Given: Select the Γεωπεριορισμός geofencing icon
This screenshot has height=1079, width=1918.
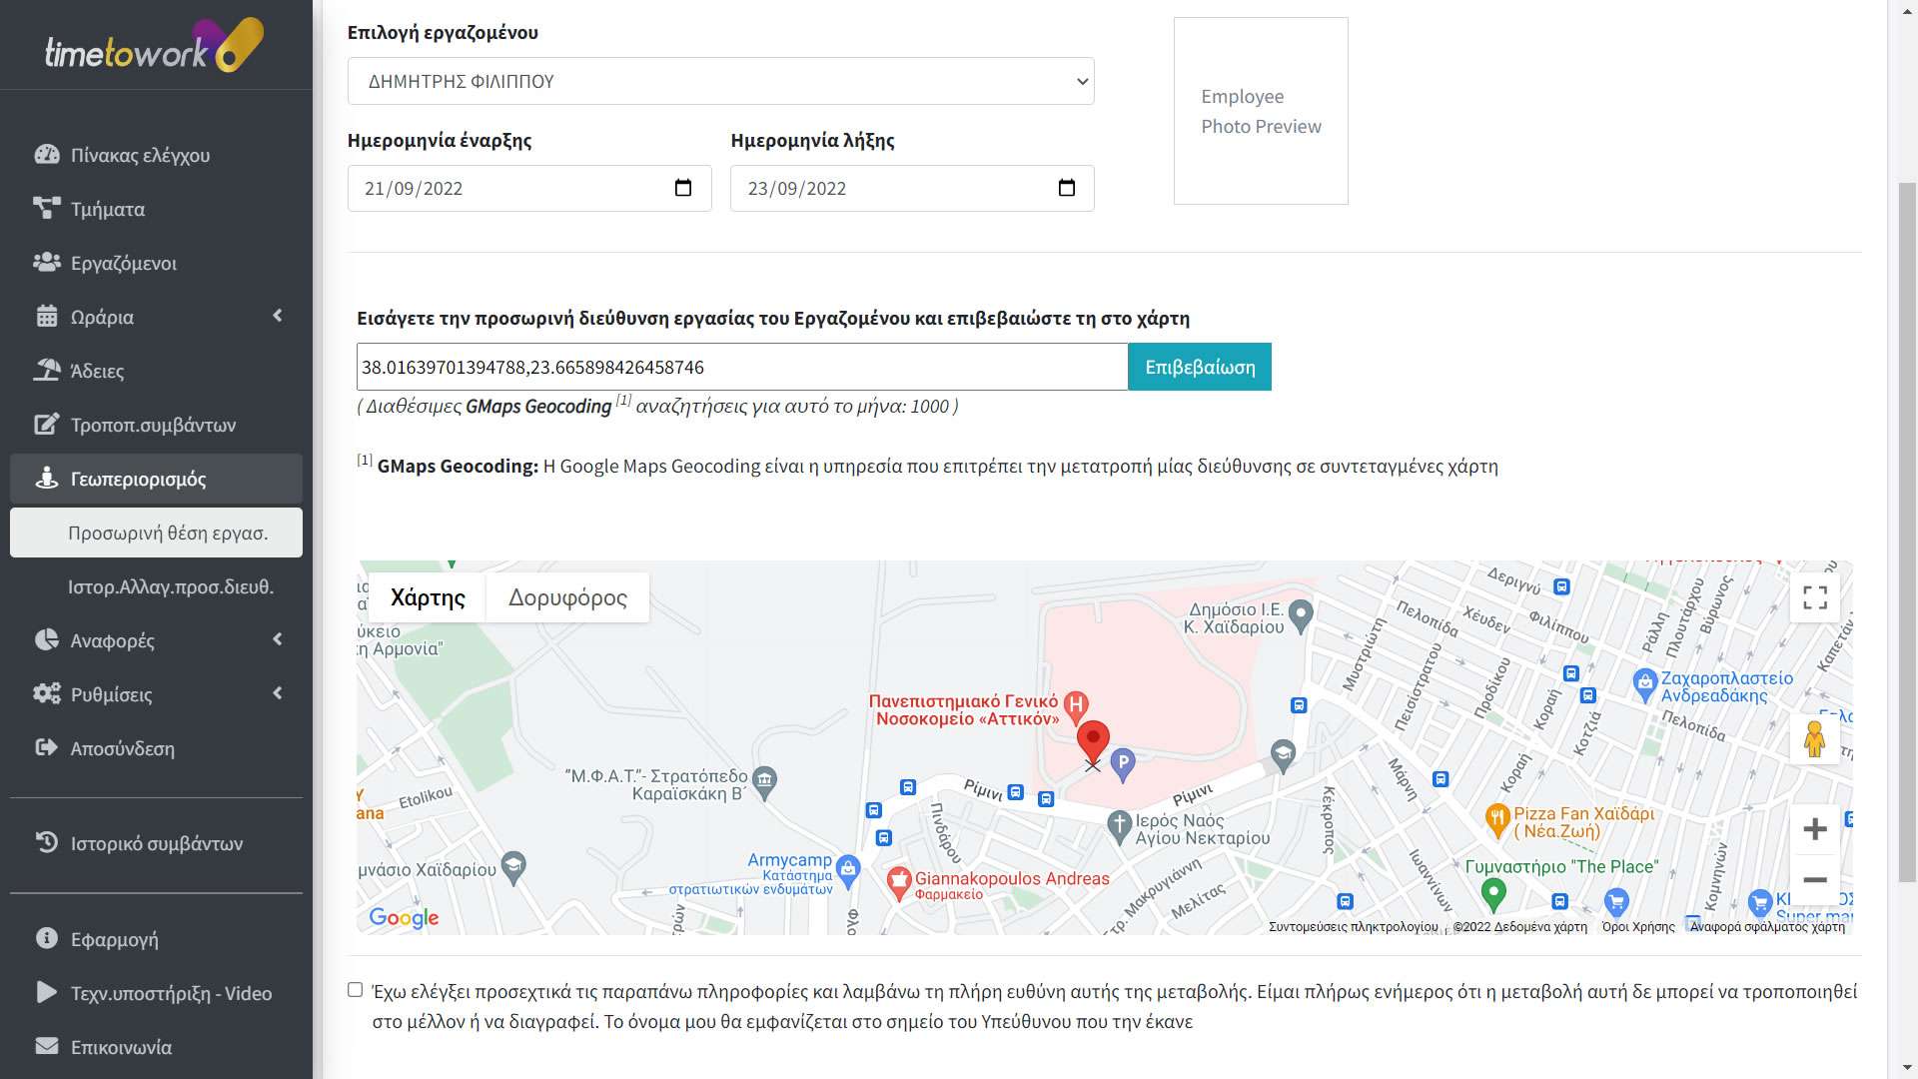Looking at the screenshot, I should 46,479.
